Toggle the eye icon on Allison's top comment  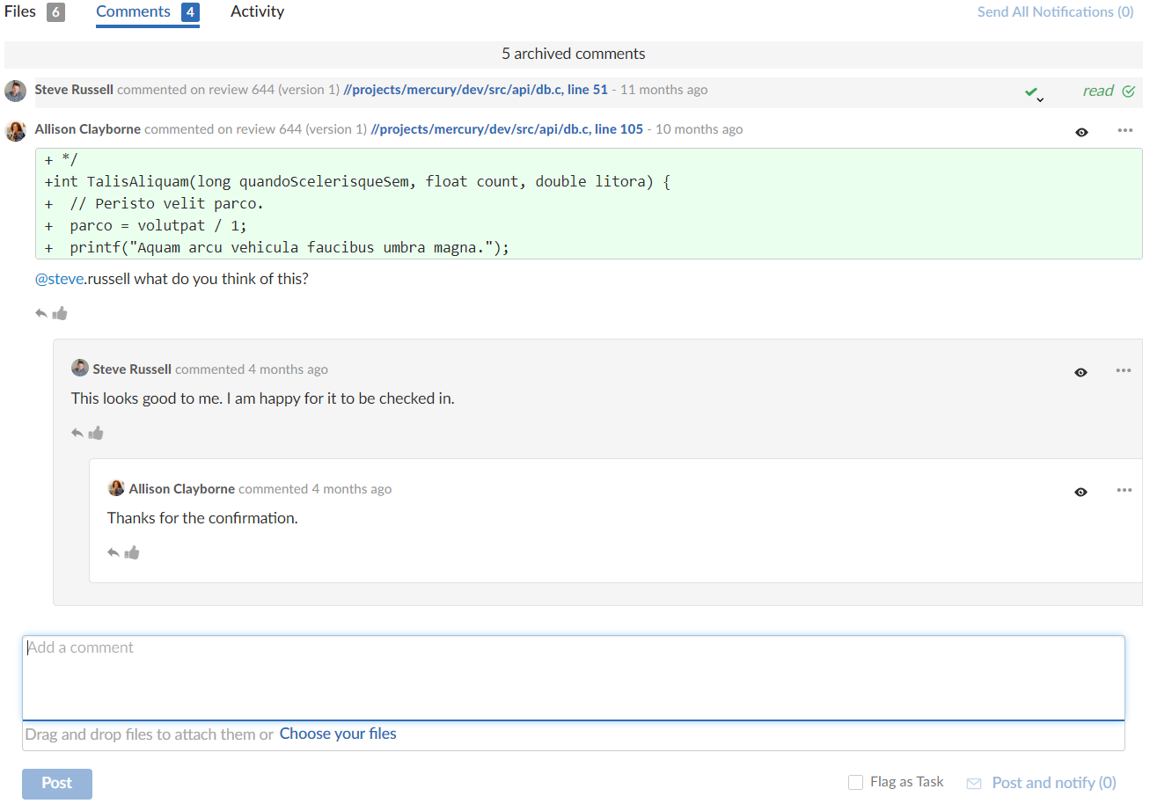1080,132
